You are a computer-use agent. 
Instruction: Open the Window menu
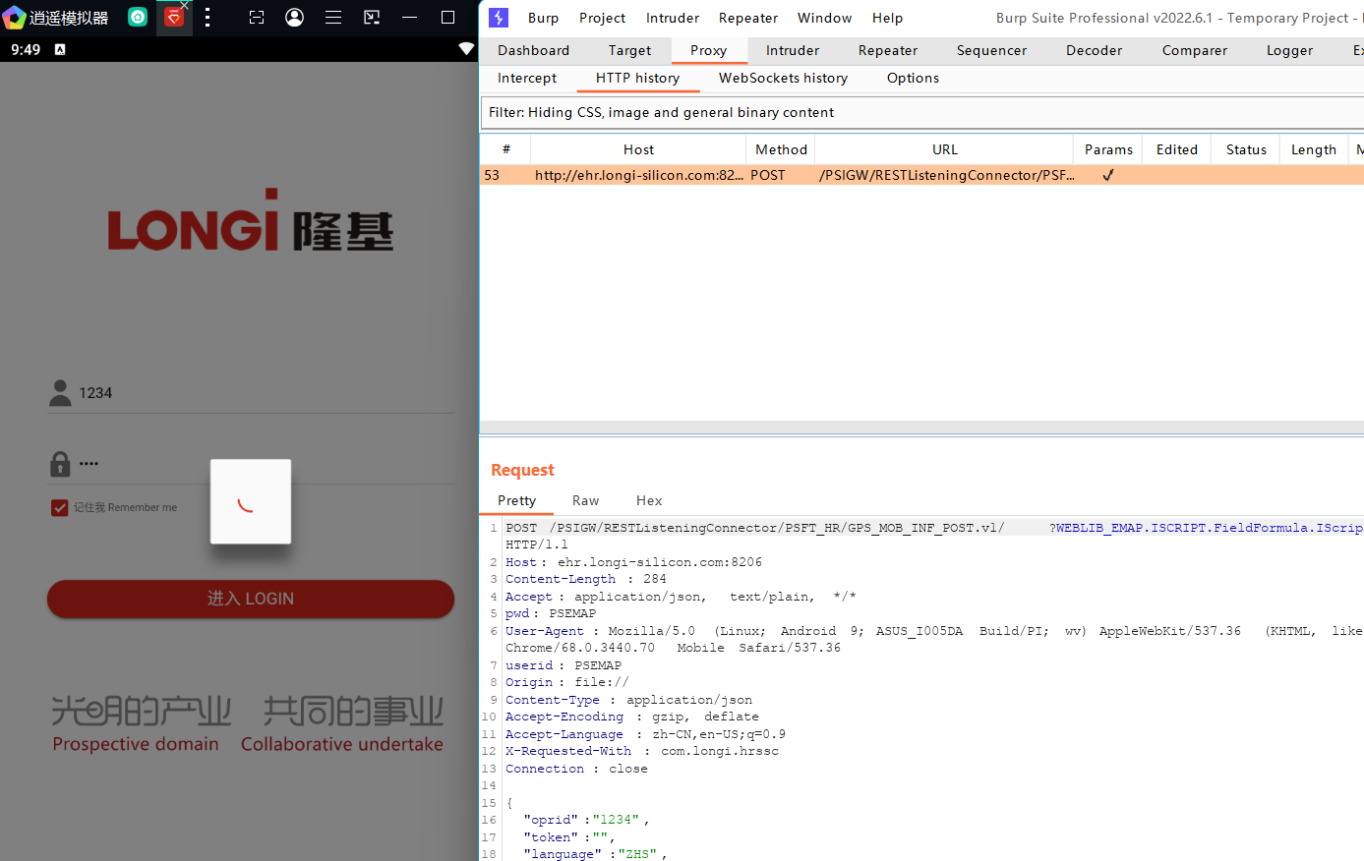[824, 18]
